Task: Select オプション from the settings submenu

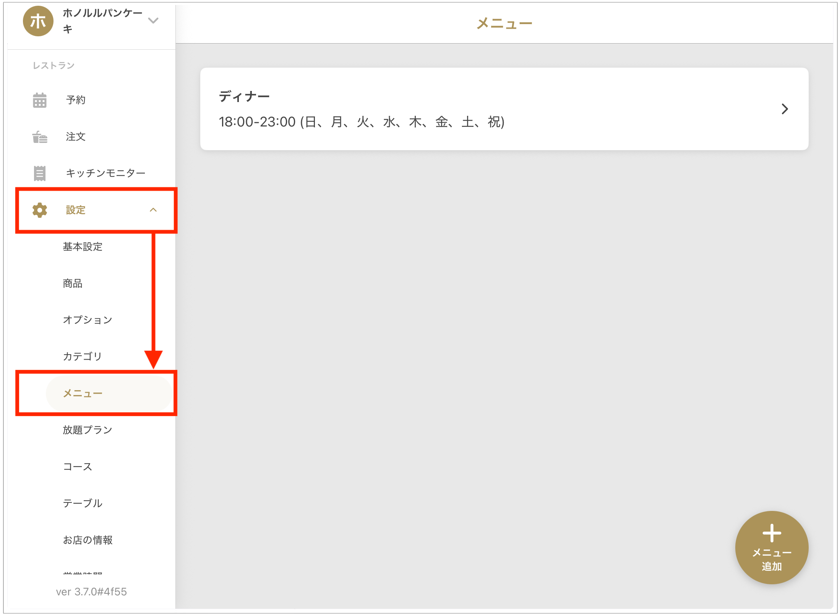Action: coord(88,320)
